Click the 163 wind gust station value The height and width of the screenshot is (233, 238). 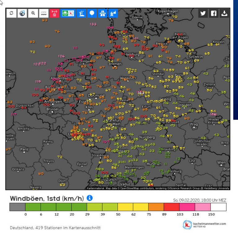(141, 93)
